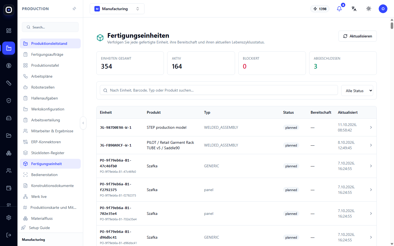Screen dimensions: 394x246
Task: Open the dollar finance icon in the rail
Action: pos(9,66)
